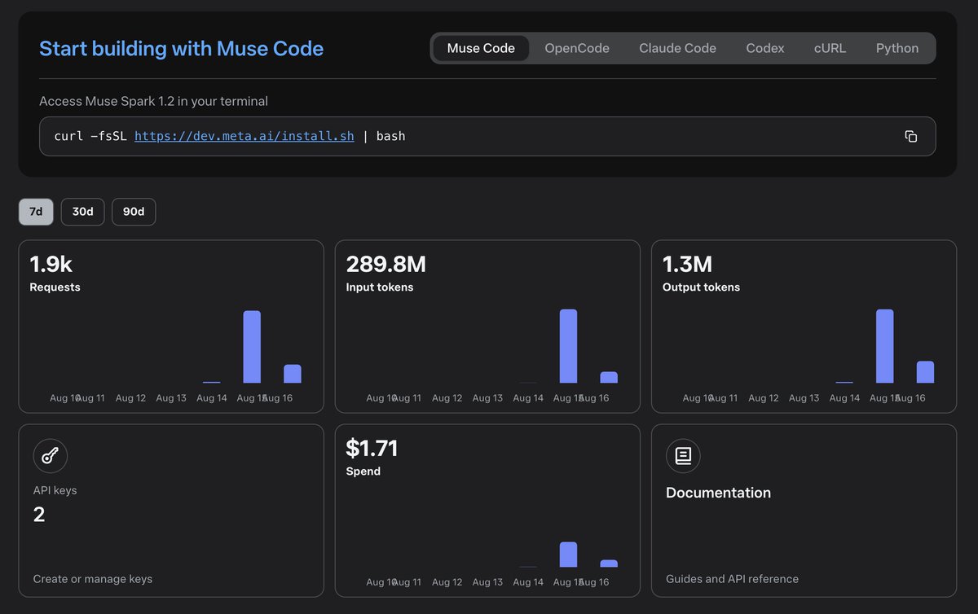
Task: Click the '1.3M' output tokens value
Action: [x=688, y=264]
